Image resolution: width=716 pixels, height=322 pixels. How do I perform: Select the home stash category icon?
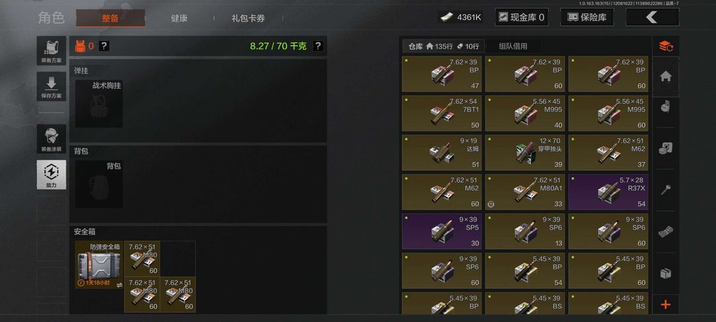click(666, 77)
